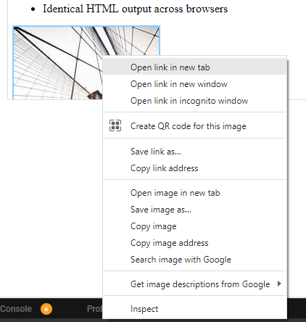Choose Copy image from menu
Image resolution: width=306 pixels, height=322 pixels.
pos(195,226)
